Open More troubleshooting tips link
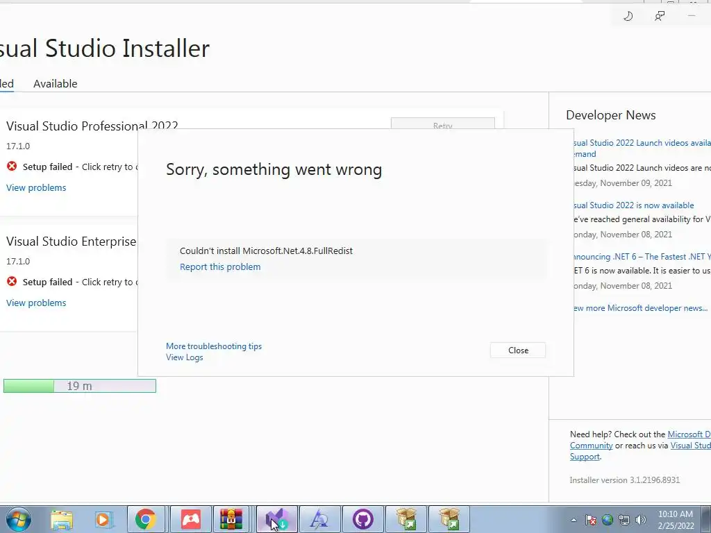The height and width of the screenshot is (533, 711). [x=214, y=346]
